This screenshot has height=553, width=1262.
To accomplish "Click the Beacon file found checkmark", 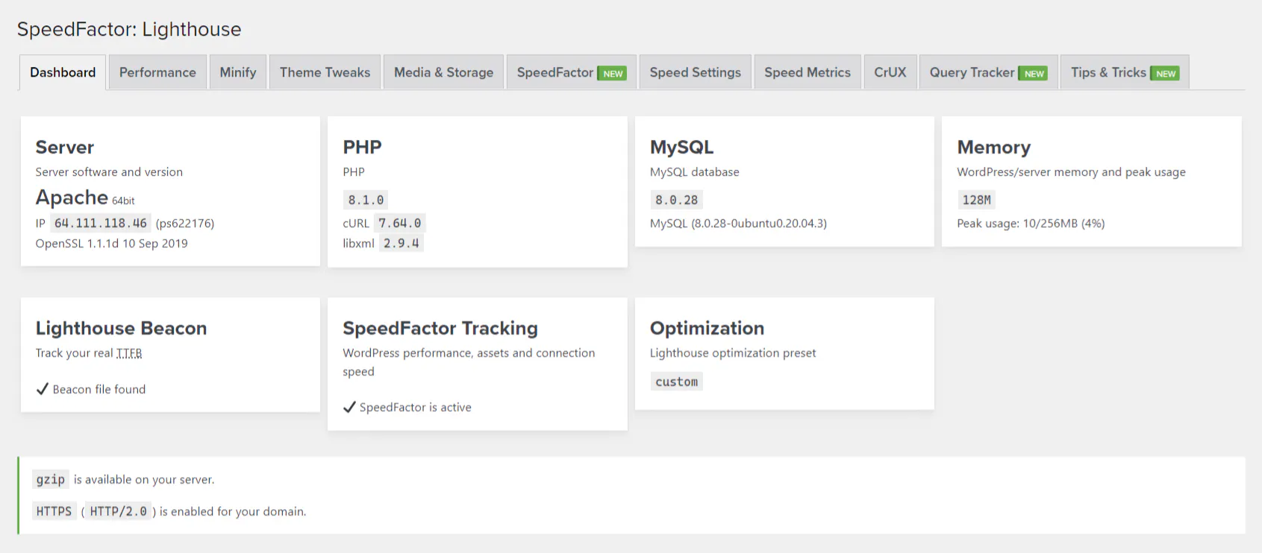I will click(43, 389).
